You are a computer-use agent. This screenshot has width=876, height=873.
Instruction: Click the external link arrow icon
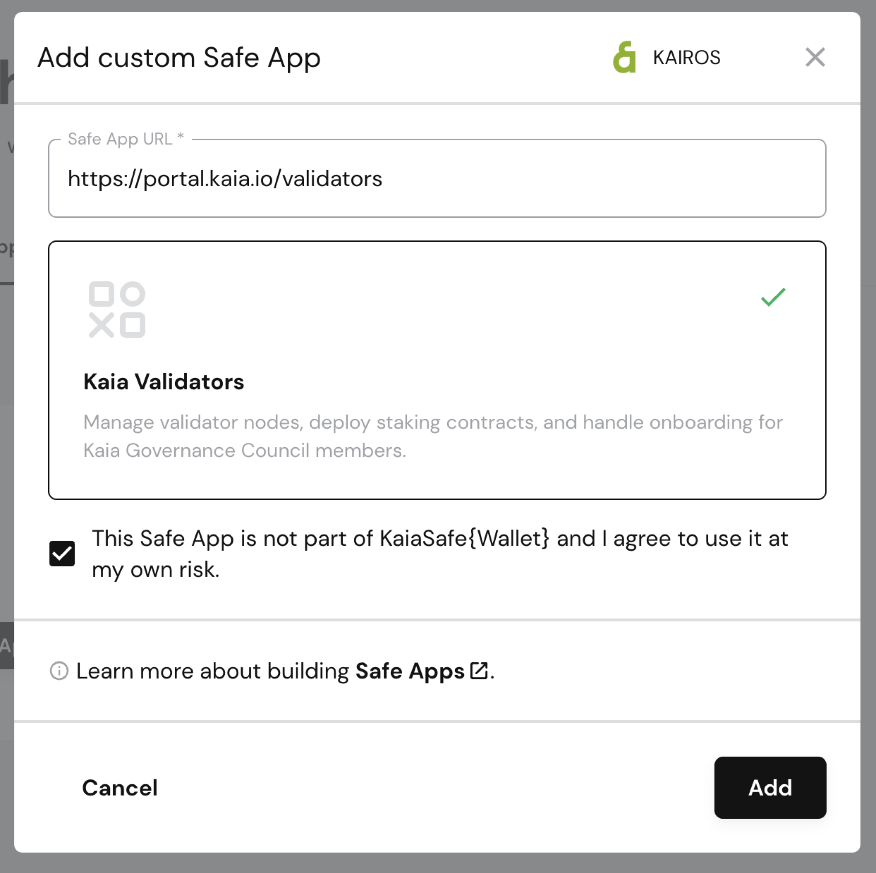(479, 670)
